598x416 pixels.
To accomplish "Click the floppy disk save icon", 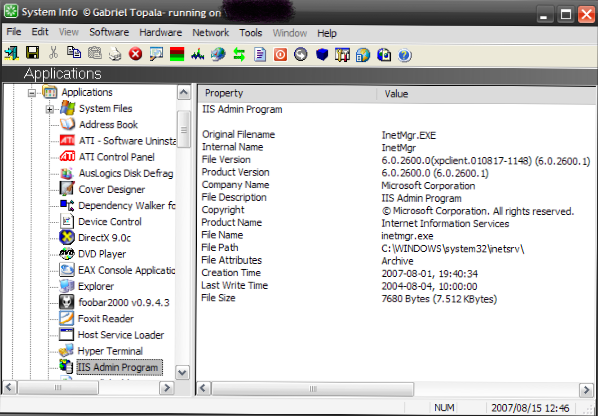I will [x=32, y=53].
